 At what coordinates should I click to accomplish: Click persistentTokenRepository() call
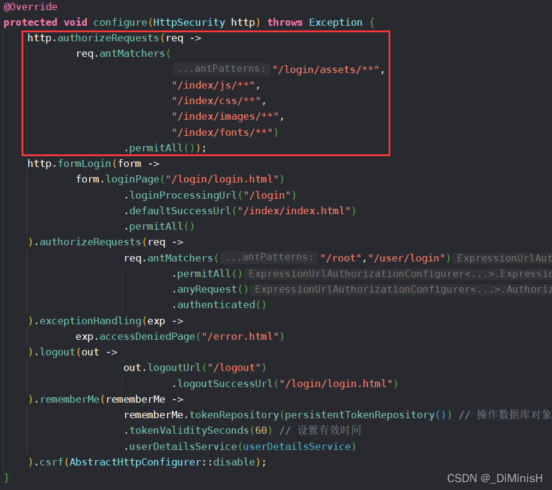coord(365,415)
